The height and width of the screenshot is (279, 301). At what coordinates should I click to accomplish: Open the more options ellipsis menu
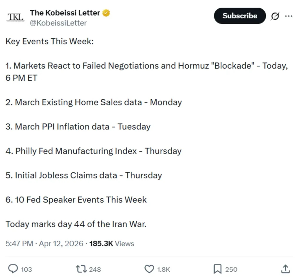point(289,16)
